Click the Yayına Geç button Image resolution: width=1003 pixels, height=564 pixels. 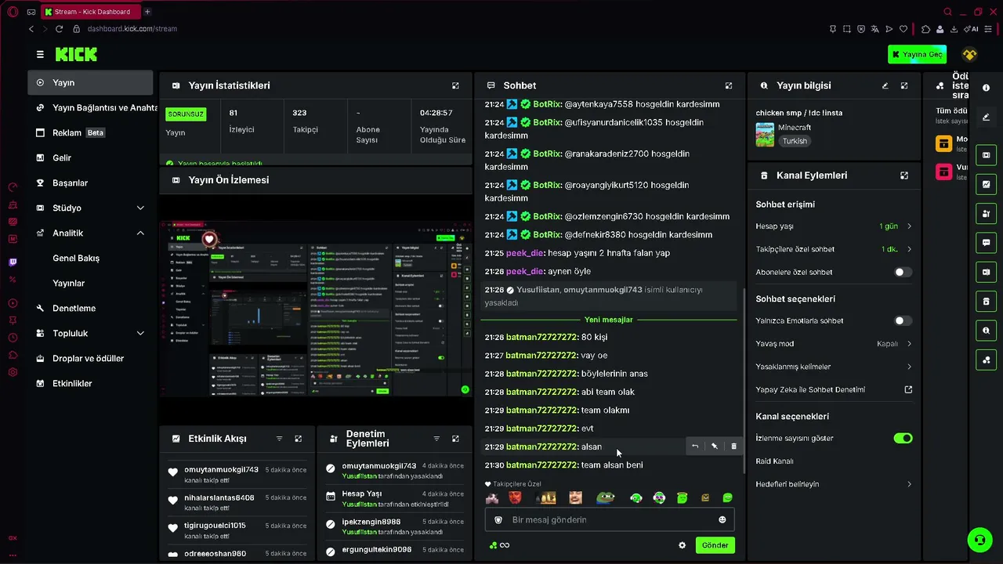[x=917, y=54]
